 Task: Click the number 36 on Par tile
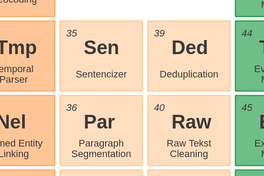72,108
